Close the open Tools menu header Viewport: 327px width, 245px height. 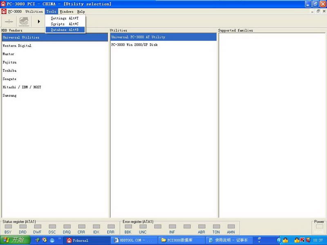51,11
